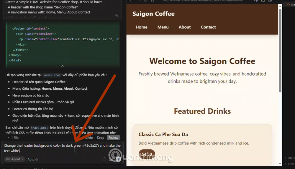Focus the chat prompt input box
The image size is (295, 169).
point(62,148)
